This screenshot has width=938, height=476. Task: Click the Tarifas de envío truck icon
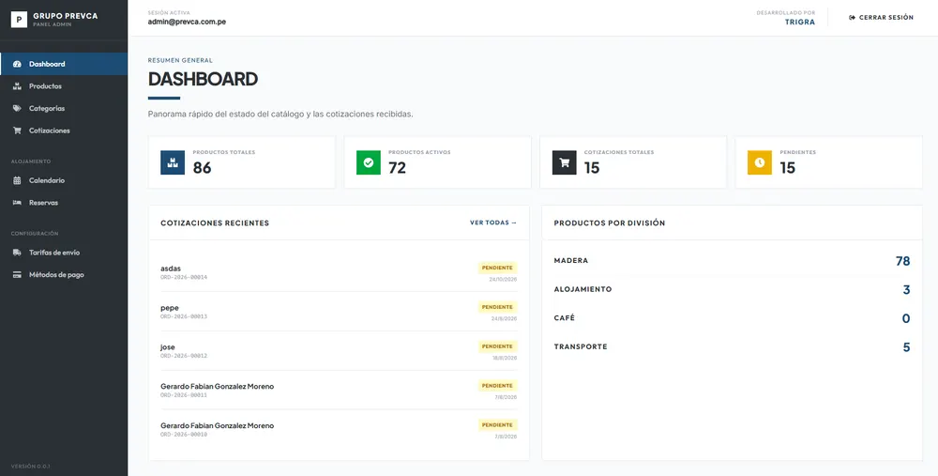17,253
